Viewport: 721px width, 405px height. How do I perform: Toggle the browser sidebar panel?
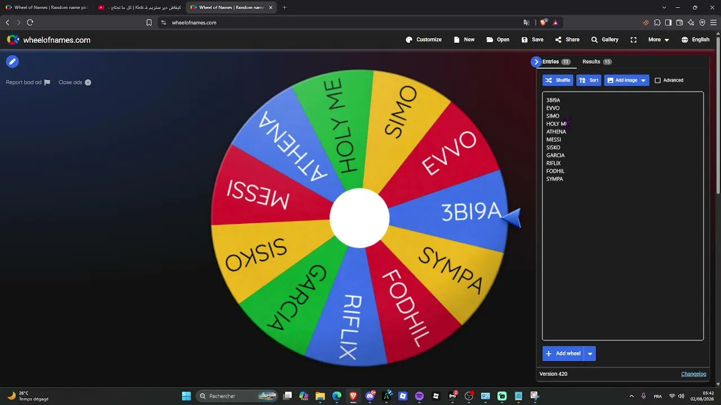(668, 22)
